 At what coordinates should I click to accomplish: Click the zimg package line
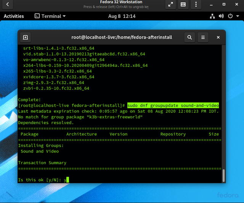53,82
